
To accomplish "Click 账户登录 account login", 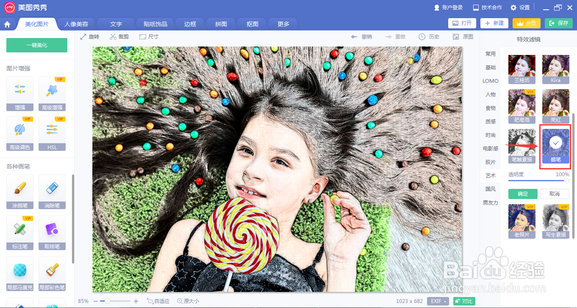I will pos(449,8).
